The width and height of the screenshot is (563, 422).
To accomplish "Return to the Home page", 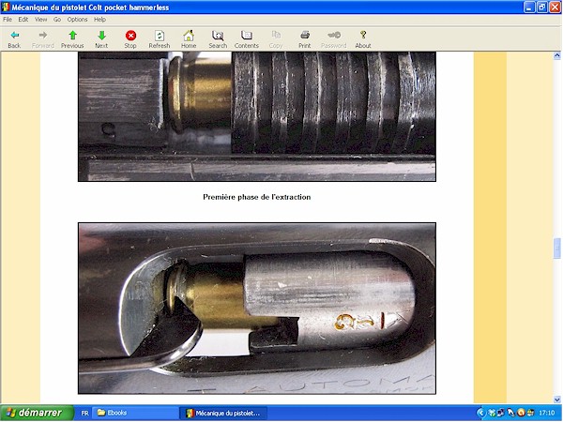I will (x=189, y=39).
